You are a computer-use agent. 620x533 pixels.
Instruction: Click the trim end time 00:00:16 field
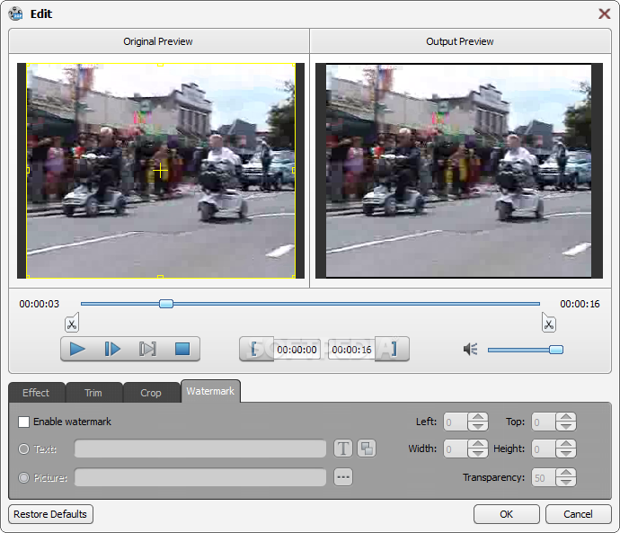[x=351, y=350]
